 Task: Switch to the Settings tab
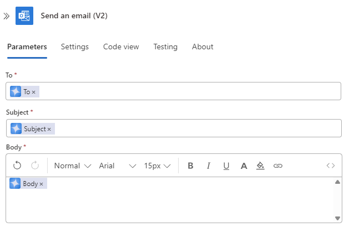click(75, 47)
